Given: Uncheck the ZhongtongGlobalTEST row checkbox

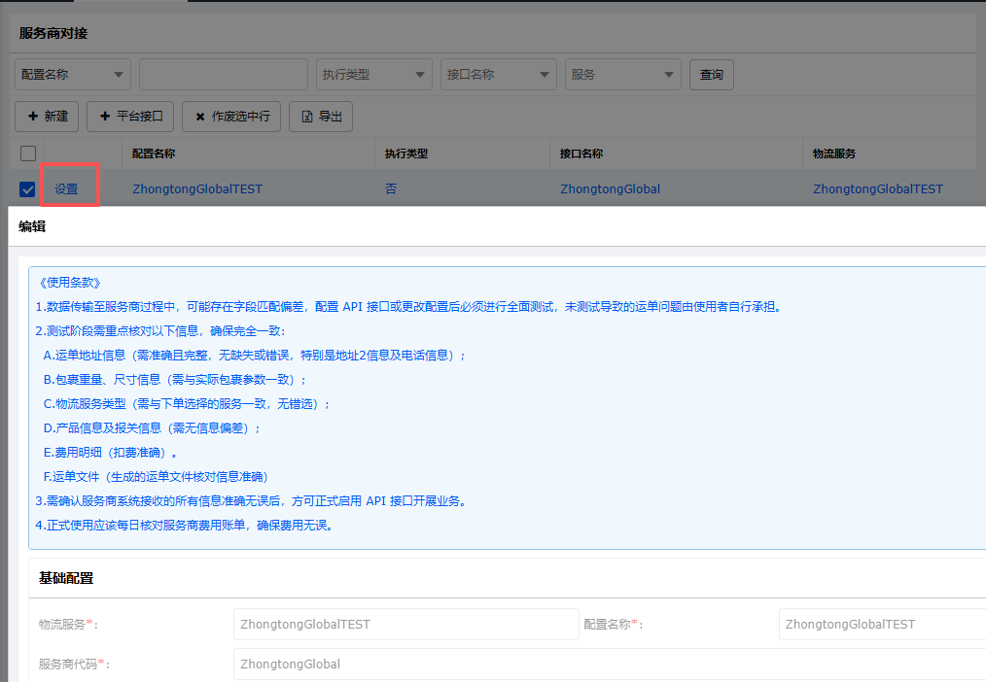Looking at the screenshot, I should tap(28, 189).
